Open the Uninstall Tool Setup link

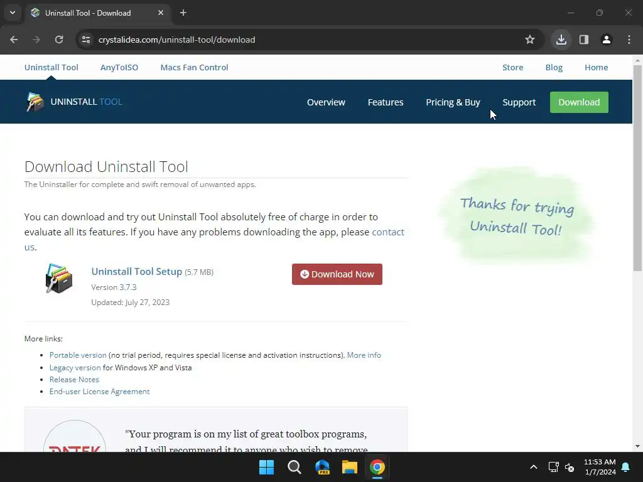(136, 271)
